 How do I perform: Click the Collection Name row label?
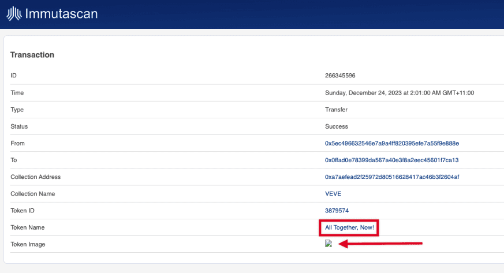(32, 194)
